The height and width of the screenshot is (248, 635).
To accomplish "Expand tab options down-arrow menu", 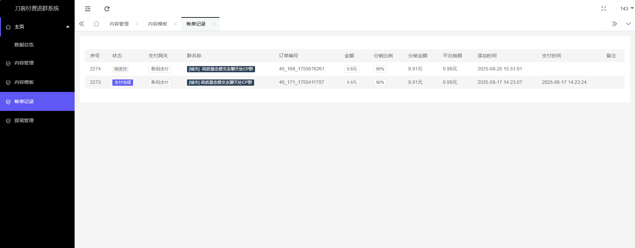I will (x=628, y=24).
